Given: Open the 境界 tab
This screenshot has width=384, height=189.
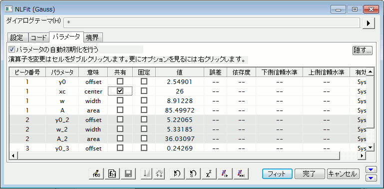Looking at the screenshot, I should [x=92, y=38].
